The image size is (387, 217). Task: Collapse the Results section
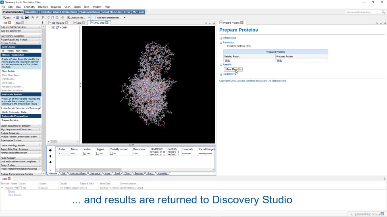pyautogui.click(x=221, y=65)
